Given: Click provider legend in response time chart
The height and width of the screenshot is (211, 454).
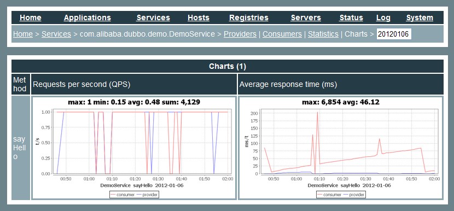Looking at the screenshot, I should [354, 195].
